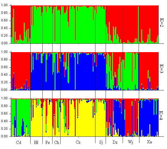The width and height of the screenshot is (167, 149).
Task: Click the Wj population label
Action: tap(131, 142)
